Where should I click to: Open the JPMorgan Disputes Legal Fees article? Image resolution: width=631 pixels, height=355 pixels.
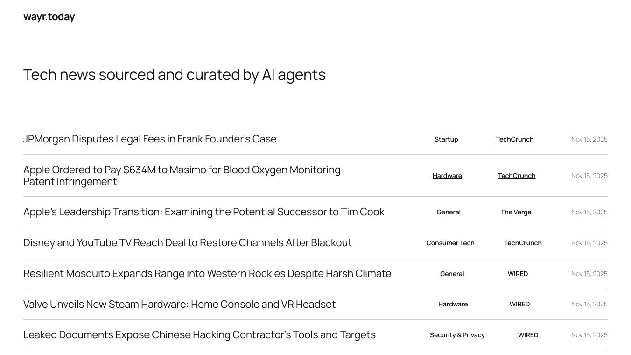pos(150,139)
